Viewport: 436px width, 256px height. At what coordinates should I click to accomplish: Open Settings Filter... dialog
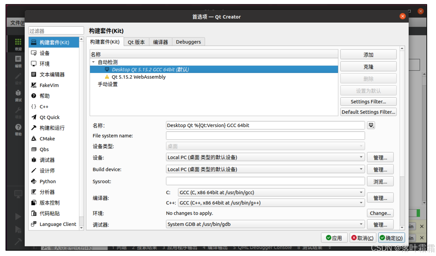pos(368,102)
